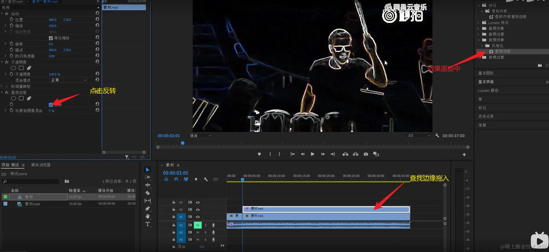Step forward one frame
Screen dimensions: 549x252
323,154
